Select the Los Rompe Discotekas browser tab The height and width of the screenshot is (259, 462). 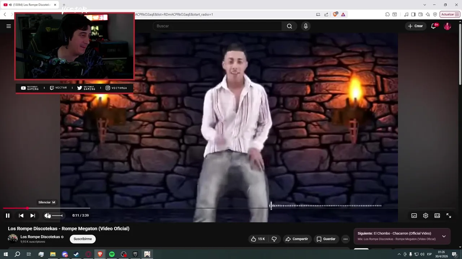[30, 5]
